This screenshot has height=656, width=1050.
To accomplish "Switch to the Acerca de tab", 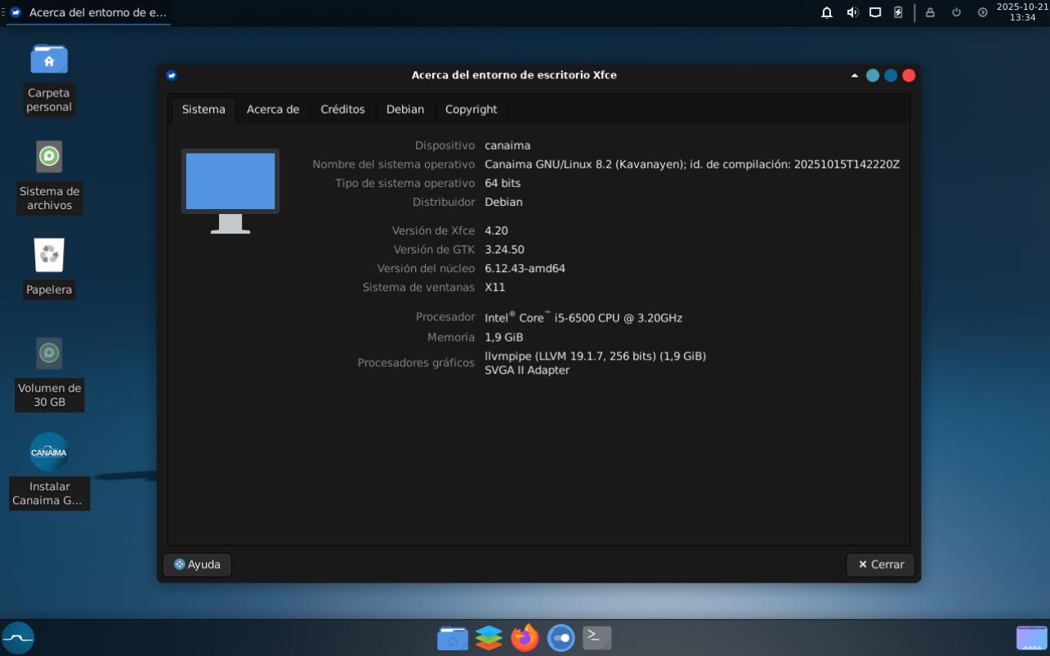I will point(273,109).
